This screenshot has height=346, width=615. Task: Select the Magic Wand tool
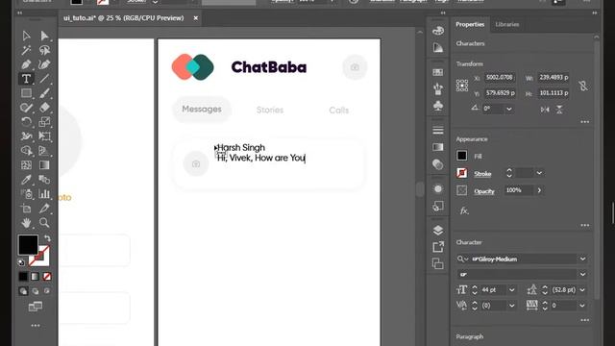tap(26, 50)
